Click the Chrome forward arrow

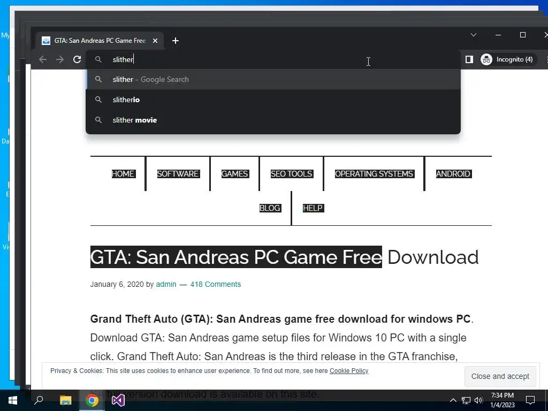pyautogui.click(x=60, y=59)
